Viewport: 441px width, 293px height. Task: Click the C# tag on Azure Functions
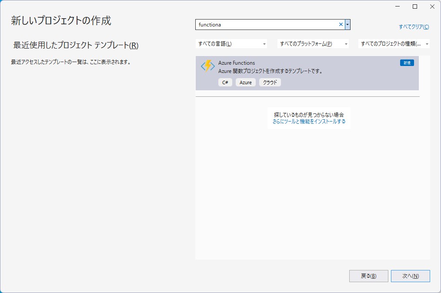[225, 82]
